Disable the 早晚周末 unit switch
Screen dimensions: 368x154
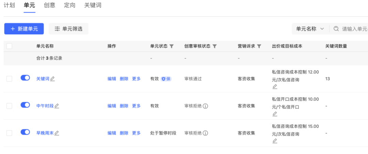tap(25, 132)
